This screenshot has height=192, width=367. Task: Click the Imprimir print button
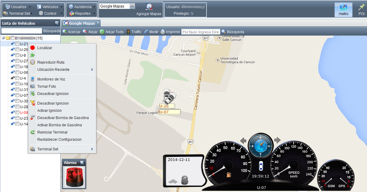click(170, 32)
